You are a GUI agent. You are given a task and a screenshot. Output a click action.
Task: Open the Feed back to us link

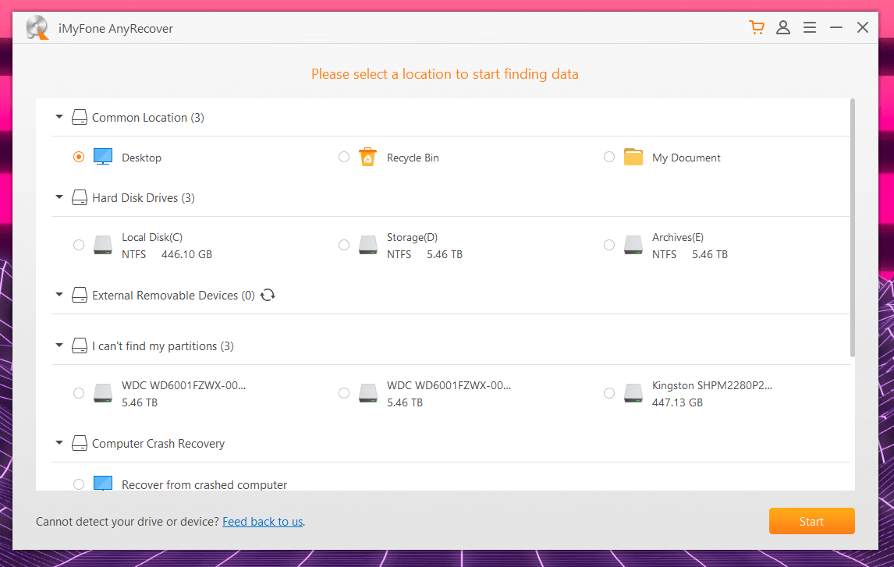click(262, 522)
